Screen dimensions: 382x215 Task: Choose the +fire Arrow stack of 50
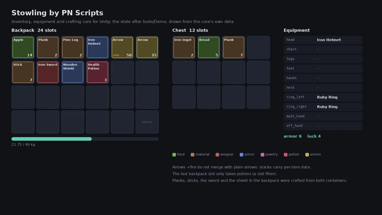click(122, 47)
